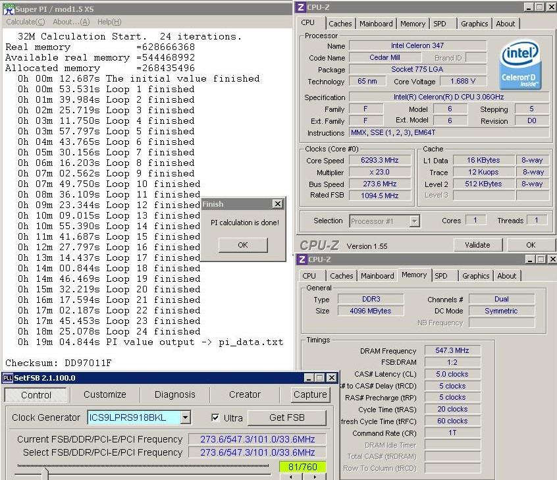The height and width of the screenshot is (480, 557).
Task: Click the Super PI title bar icon
Action: (9, 9)
